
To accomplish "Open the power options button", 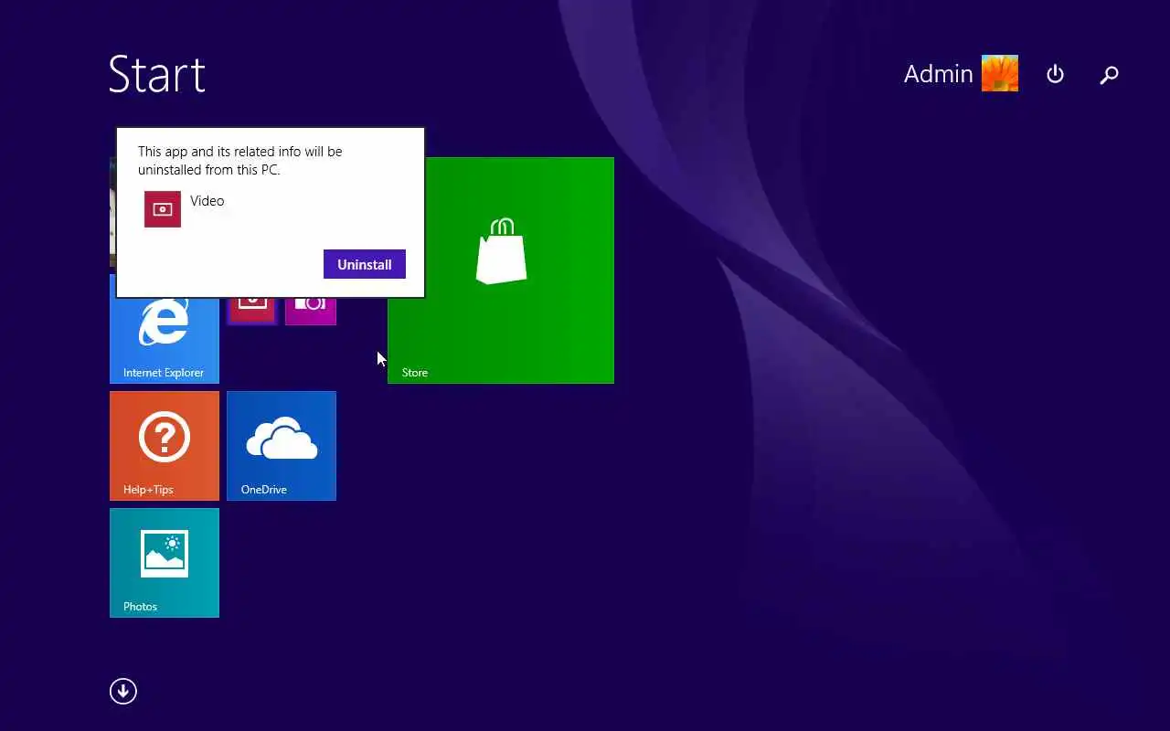I will tap(1055, 74).
